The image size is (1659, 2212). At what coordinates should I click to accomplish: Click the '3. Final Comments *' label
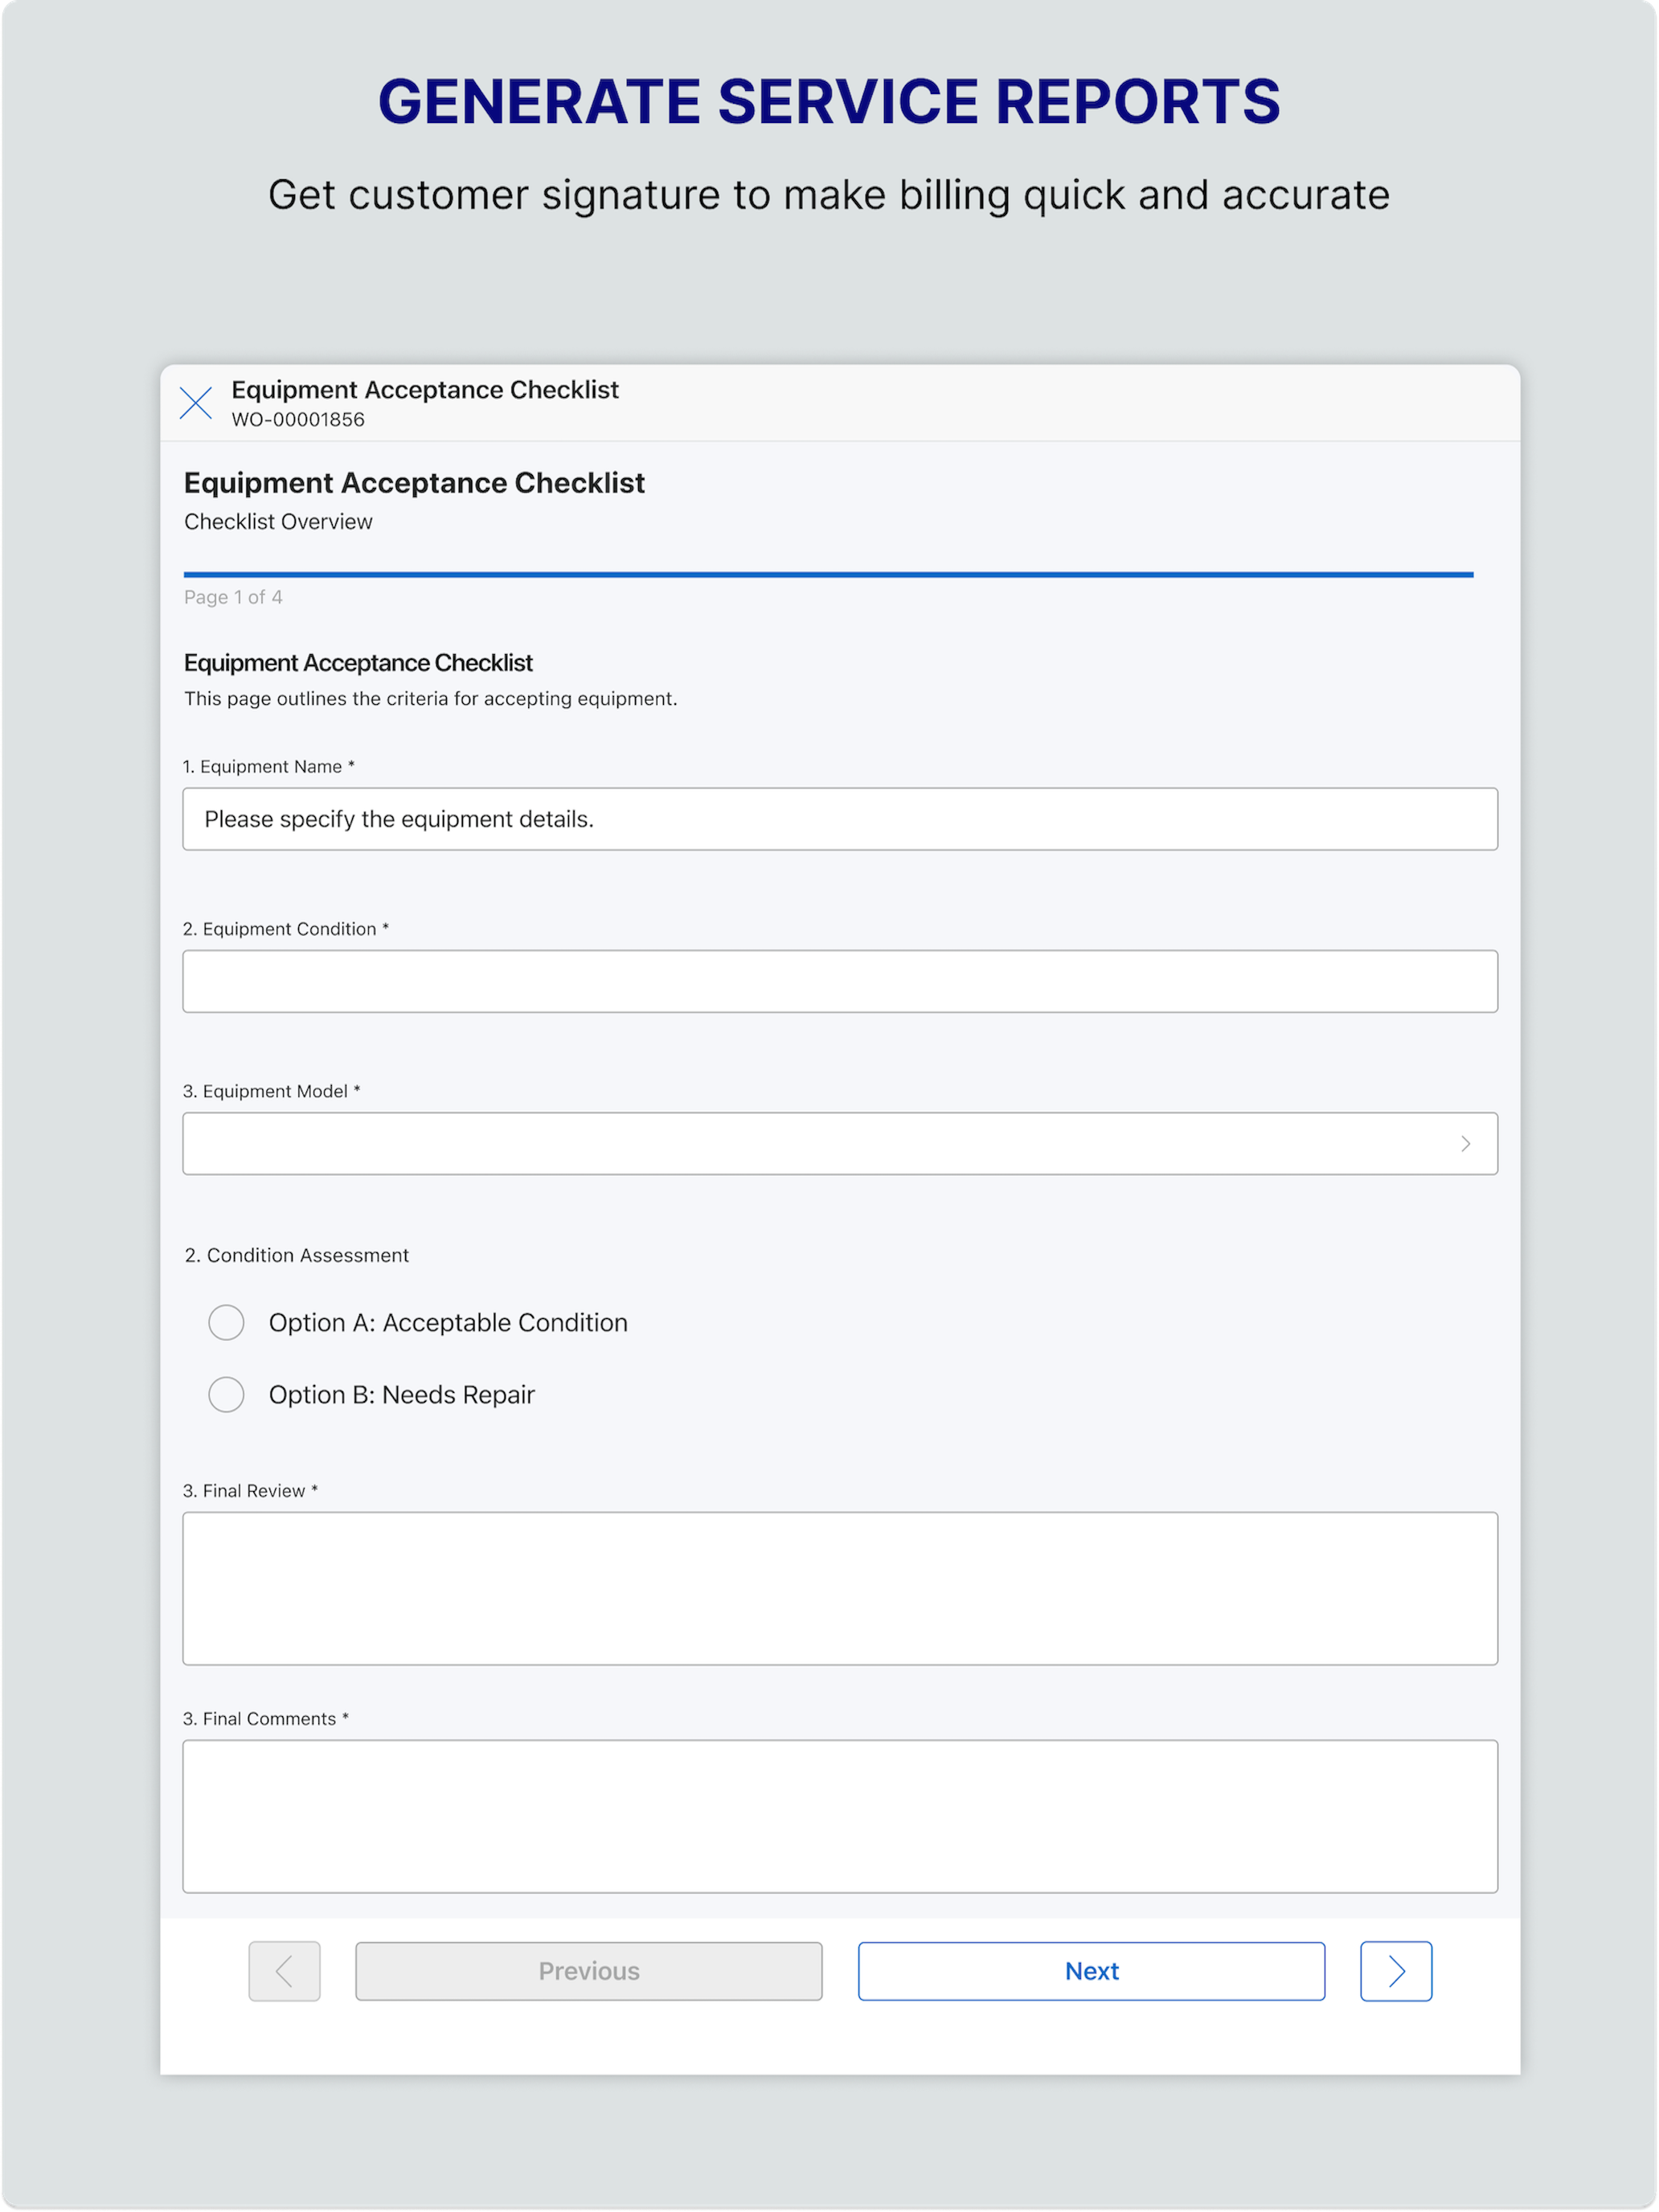pyautogui.click(x=266, y=1718)
